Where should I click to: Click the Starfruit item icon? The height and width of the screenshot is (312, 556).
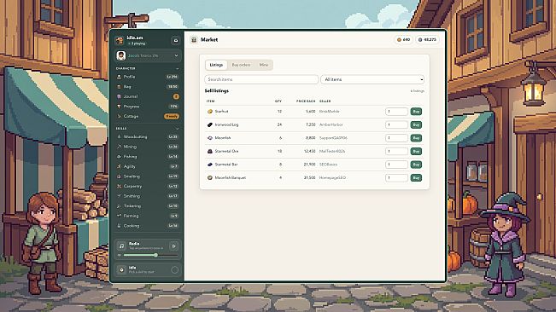point(210,111)
